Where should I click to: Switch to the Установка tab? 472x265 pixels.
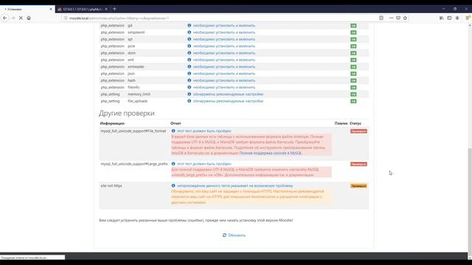pyautogui.click(x=28, y=10)
